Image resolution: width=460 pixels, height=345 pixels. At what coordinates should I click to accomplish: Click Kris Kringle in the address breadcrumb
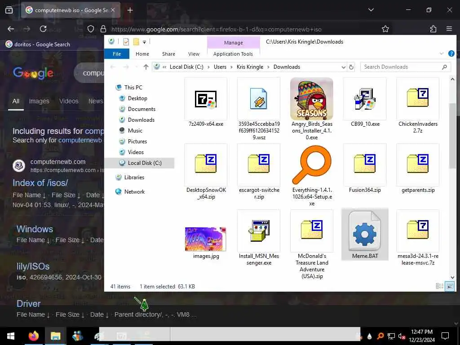[250, 67]
